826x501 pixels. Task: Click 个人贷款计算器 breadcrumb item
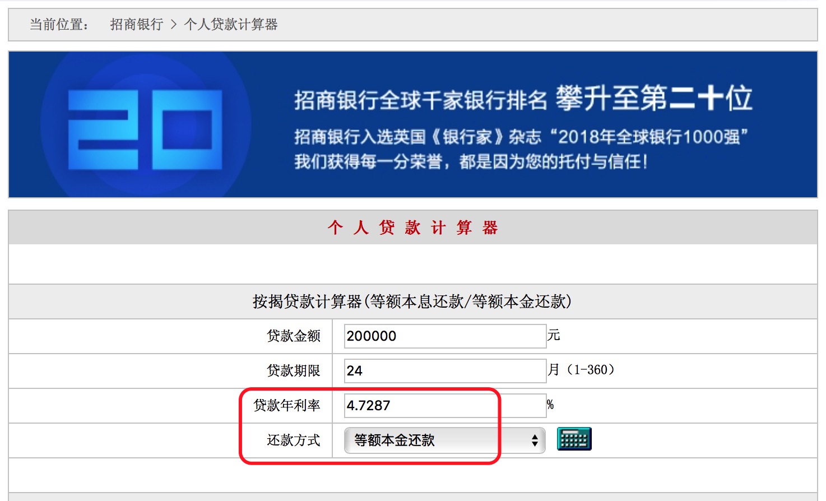coord(231,25)
